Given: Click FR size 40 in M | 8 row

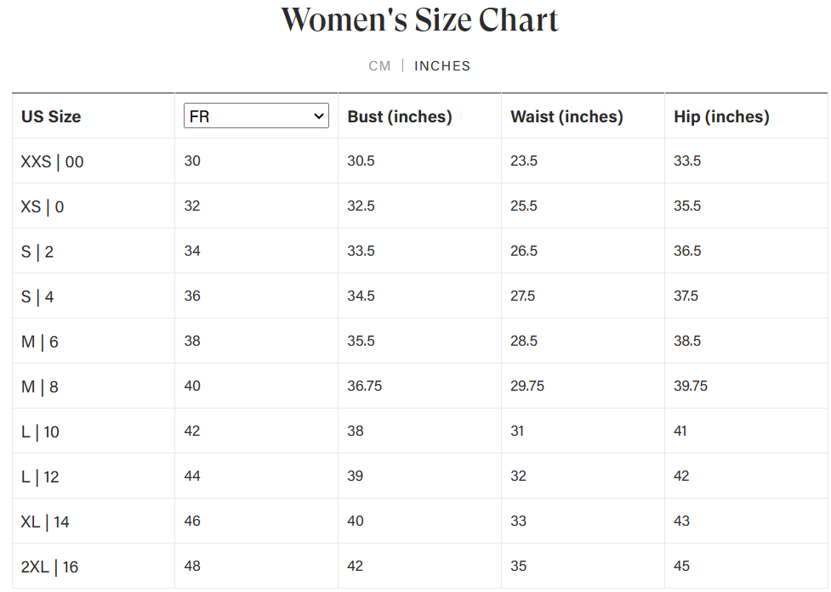Looking at the screenshot, I should coord(192,385).
